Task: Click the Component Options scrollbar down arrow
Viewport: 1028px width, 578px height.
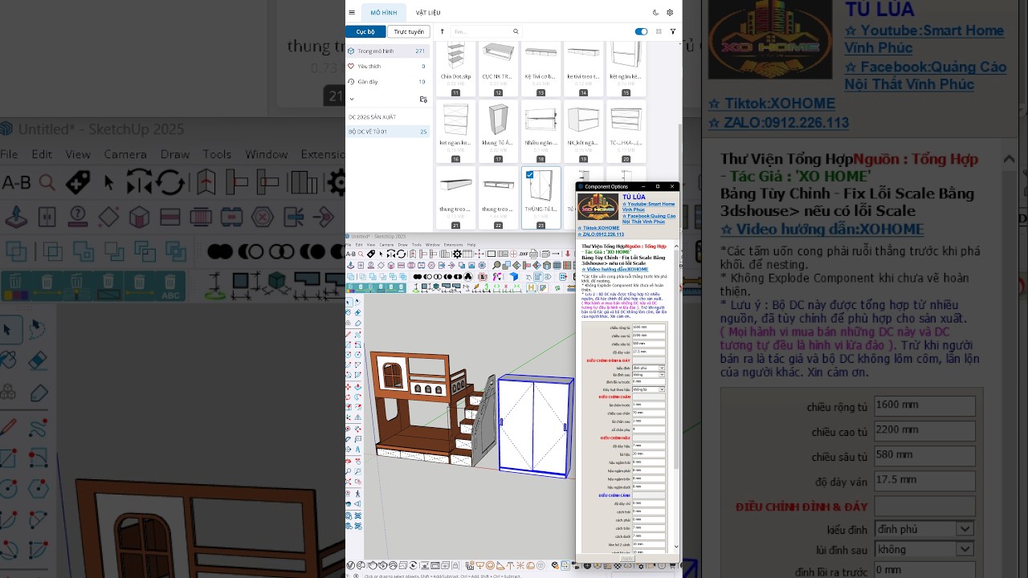Action: (x=676, y=546)
